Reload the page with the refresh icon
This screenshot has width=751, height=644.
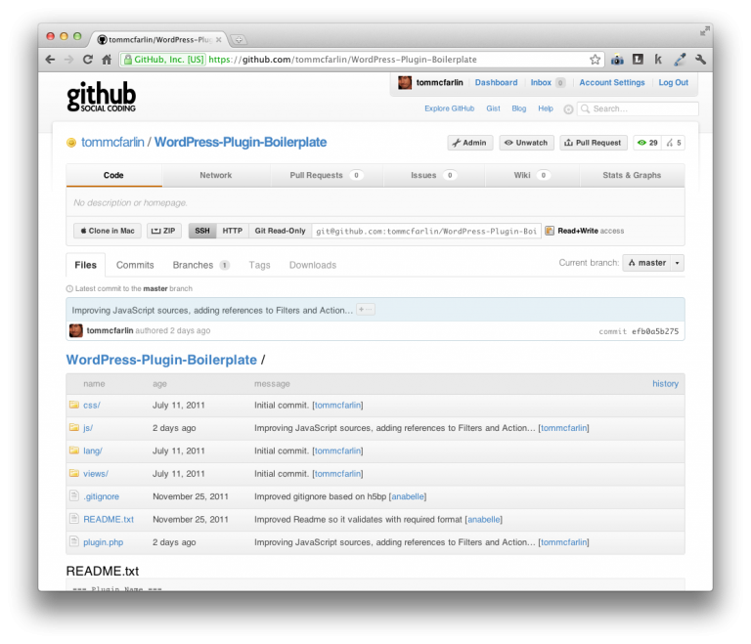tap(88, 60)
